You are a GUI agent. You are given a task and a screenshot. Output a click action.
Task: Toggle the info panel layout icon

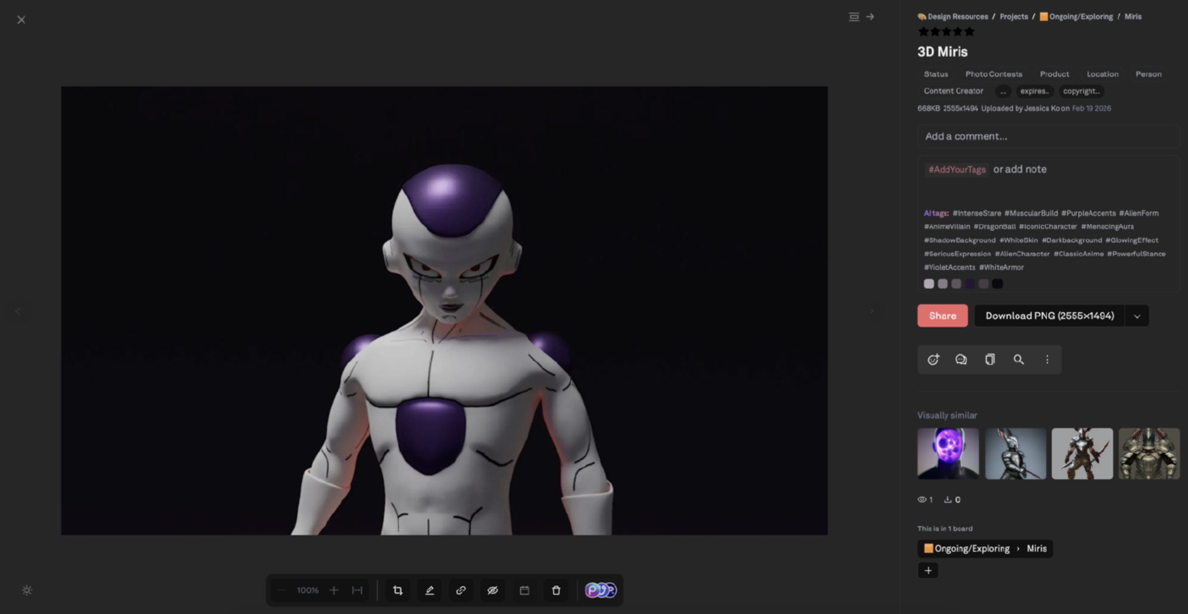click(854, 17)
